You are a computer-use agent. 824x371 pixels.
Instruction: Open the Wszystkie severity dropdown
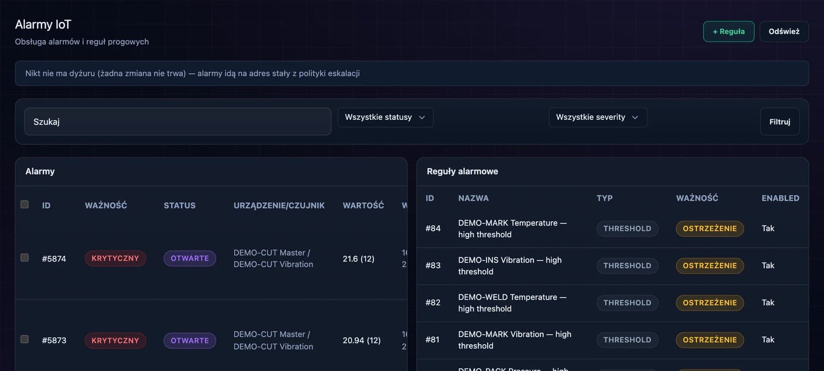click(597, 117)
